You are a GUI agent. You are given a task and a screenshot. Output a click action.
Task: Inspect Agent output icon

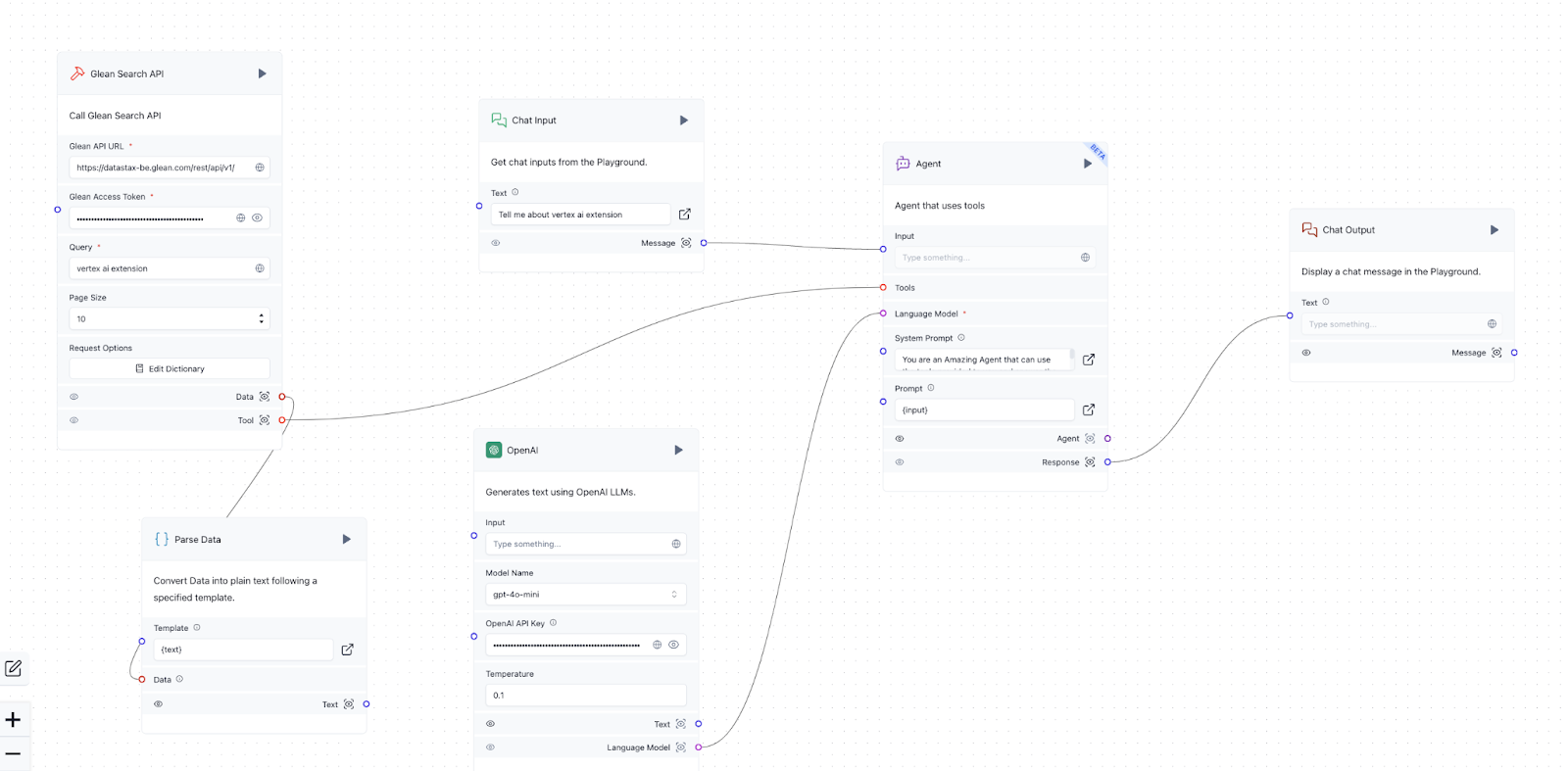point(1090,439)
